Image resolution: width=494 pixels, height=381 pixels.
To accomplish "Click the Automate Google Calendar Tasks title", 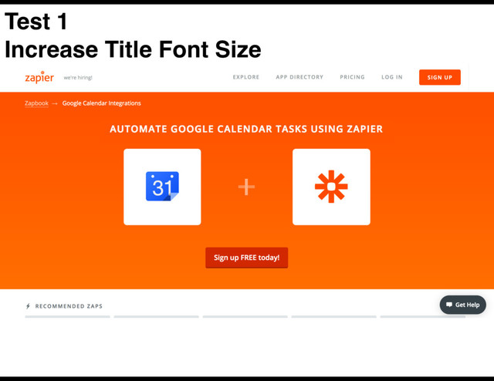I will [246, 129].
